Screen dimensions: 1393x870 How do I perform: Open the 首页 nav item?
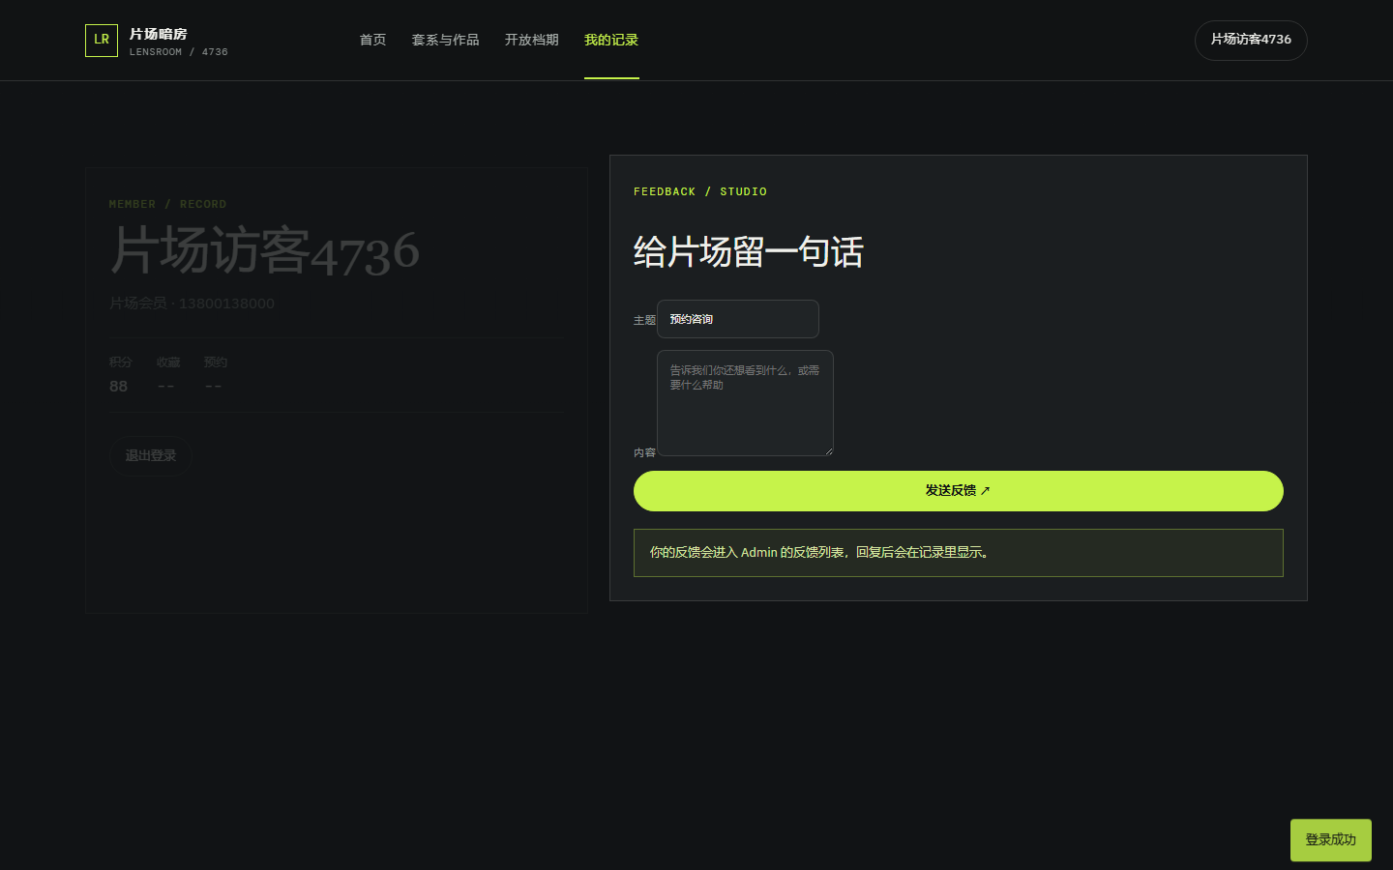372,41
